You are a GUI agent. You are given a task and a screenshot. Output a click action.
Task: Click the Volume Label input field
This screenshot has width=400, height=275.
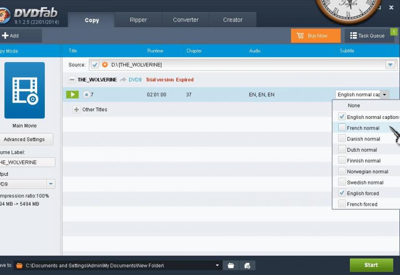coord(27,162)
